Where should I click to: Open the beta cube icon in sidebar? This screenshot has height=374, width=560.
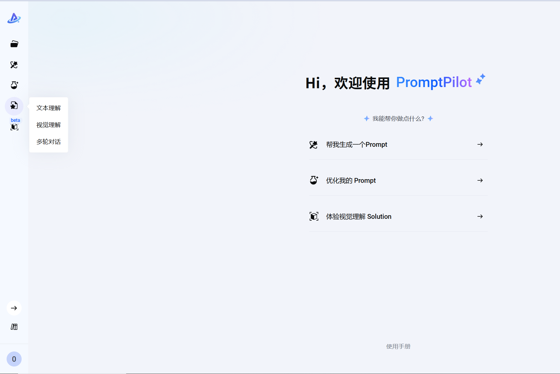14,127
